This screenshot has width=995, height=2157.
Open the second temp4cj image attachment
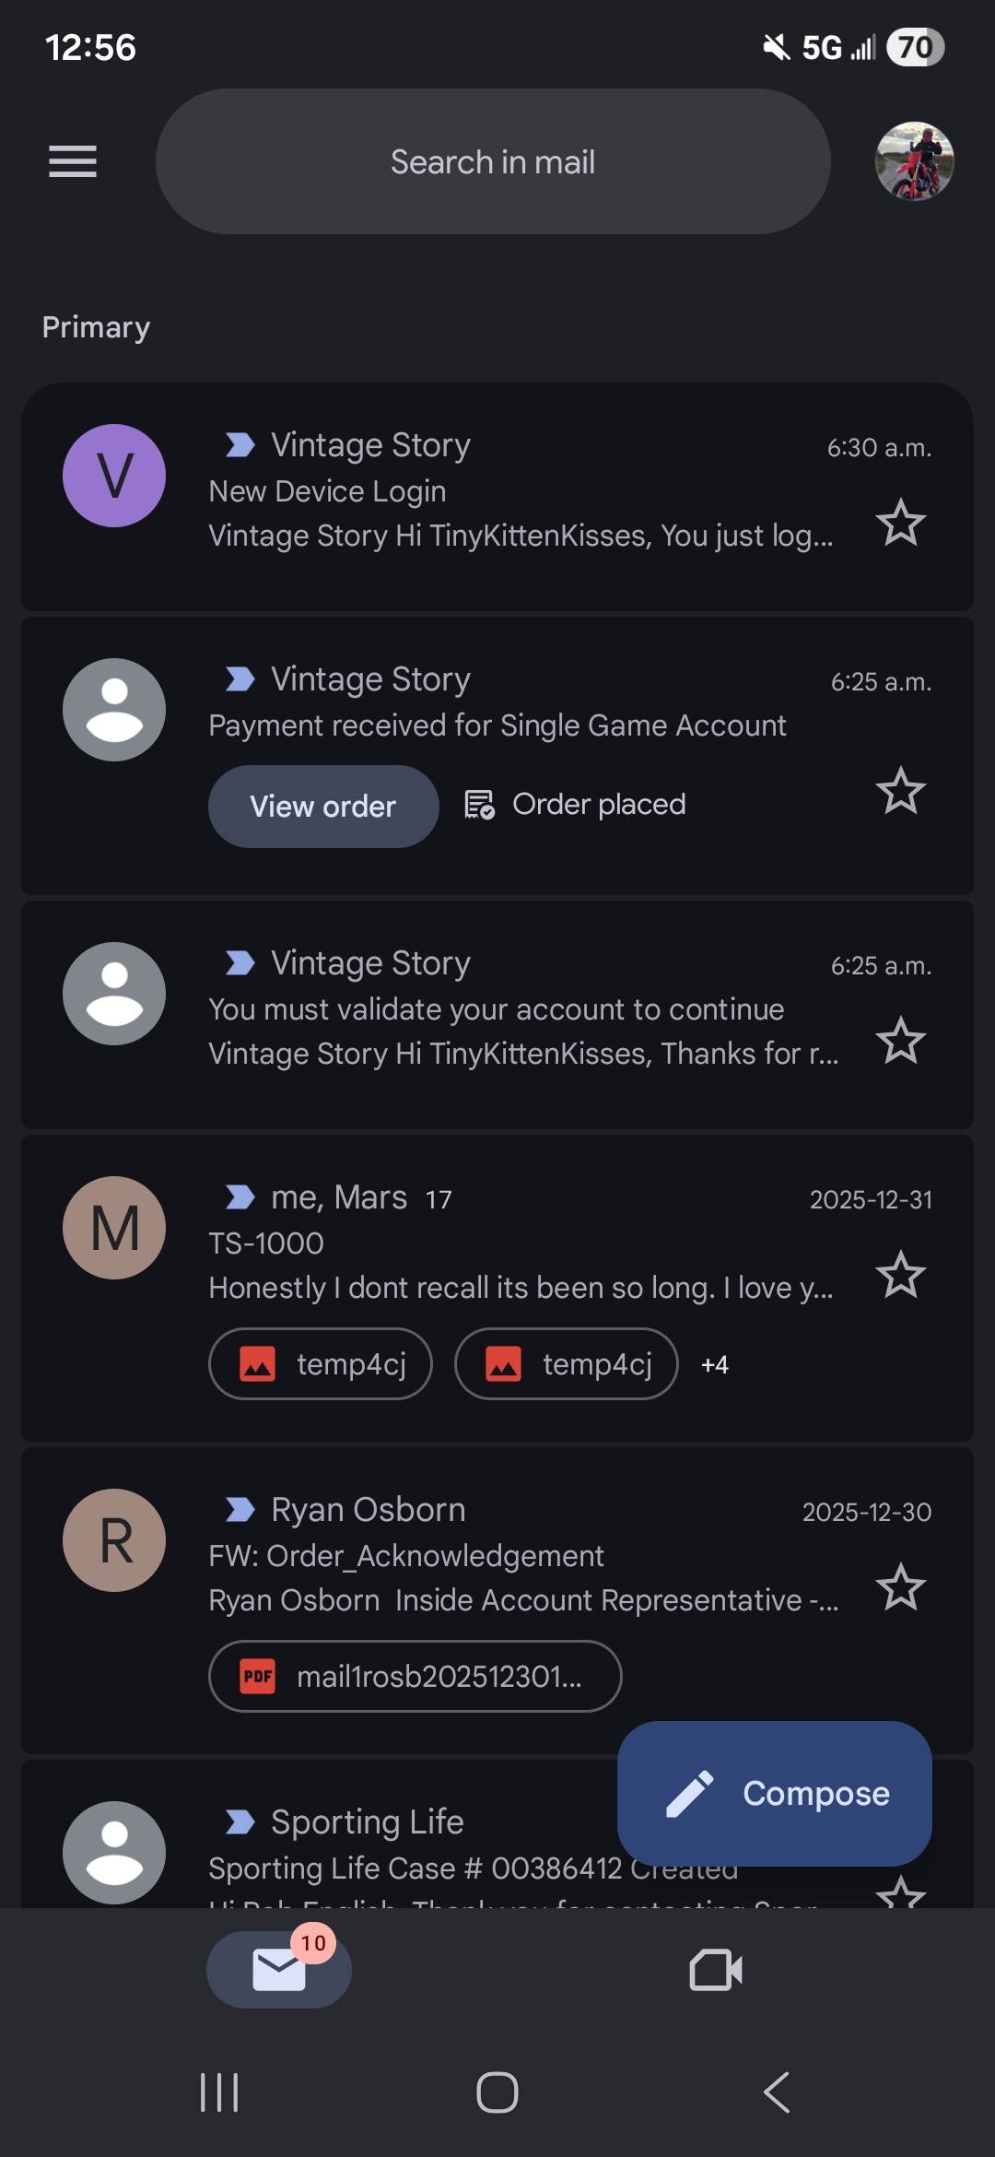point(567,1363)
